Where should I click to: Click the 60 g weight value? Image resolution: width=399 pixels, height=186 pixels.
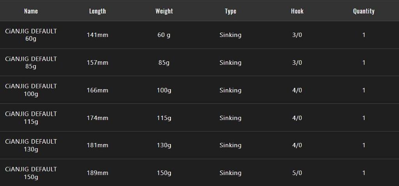coord(164,35)
